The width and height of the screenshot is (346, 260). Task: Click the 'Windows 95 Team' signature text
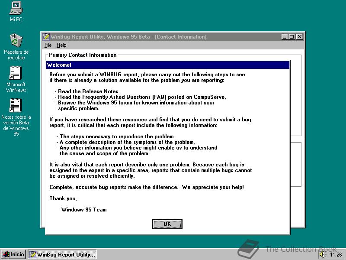[84, 210]
